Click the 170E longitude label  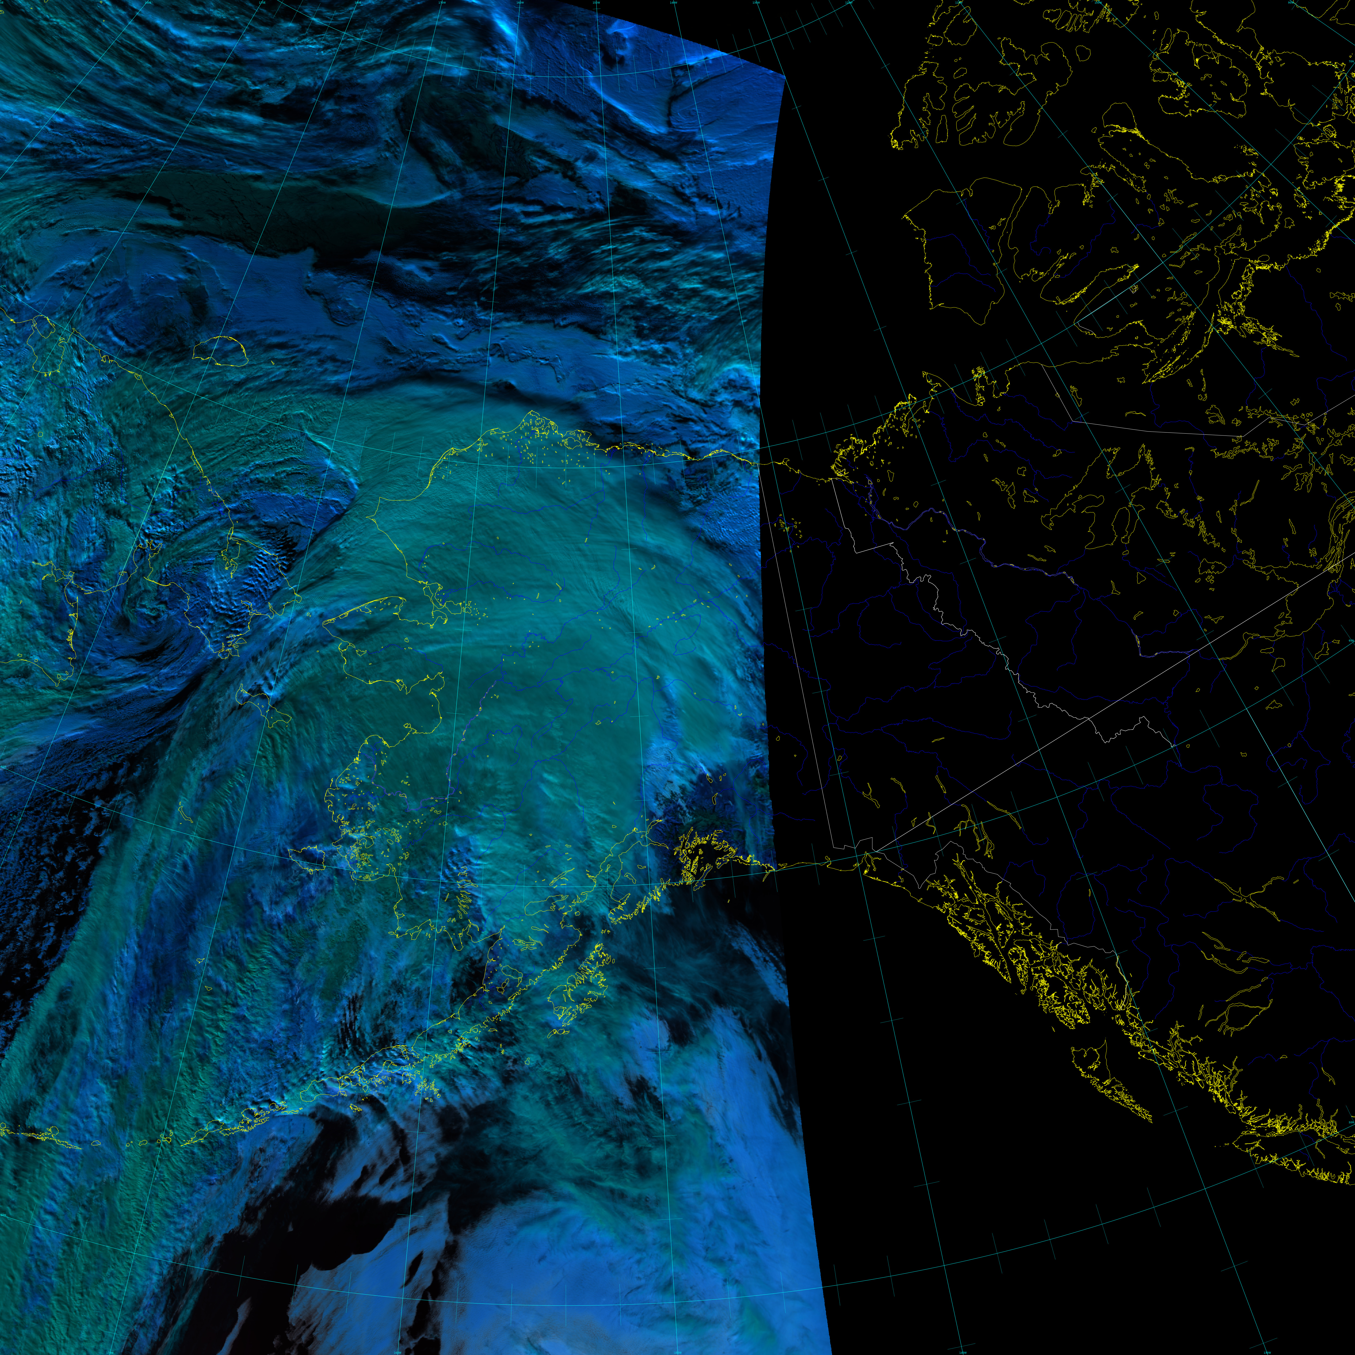[x=262, y=3]
